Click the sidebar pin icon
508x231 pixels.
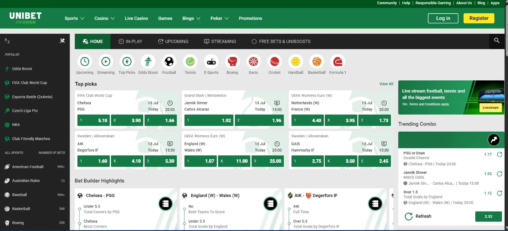62,41
